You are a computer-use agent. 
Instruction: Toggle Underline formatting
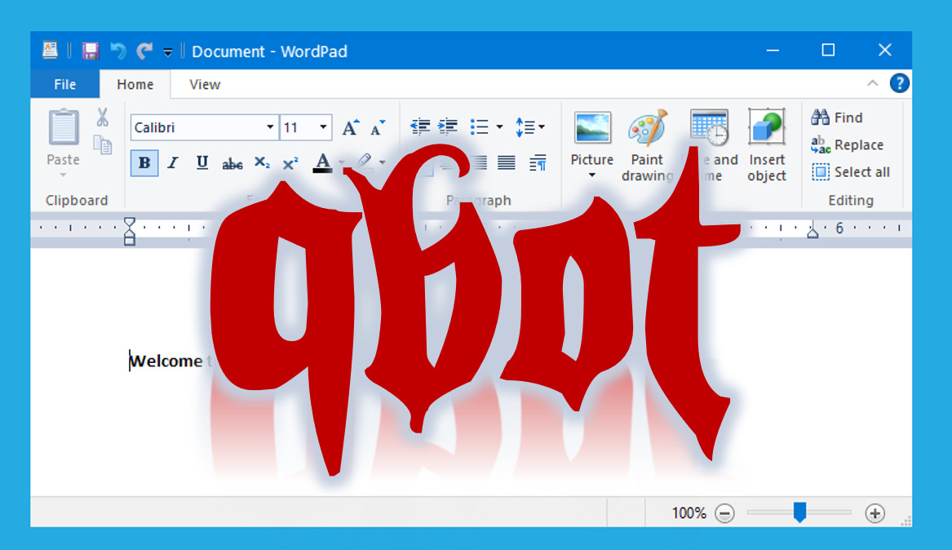pos(202,163)
